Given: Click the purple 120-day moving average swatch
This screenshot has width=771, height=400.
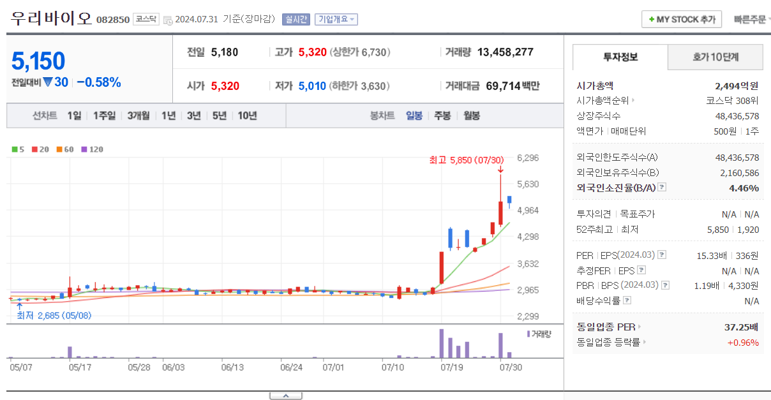Looking at the screenshot, I should 83,150.
